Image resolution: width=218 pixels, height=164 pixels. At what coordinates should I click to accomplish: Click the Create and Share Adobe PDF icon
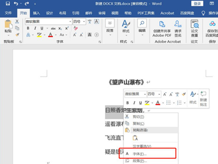click(x=162, y=27)
